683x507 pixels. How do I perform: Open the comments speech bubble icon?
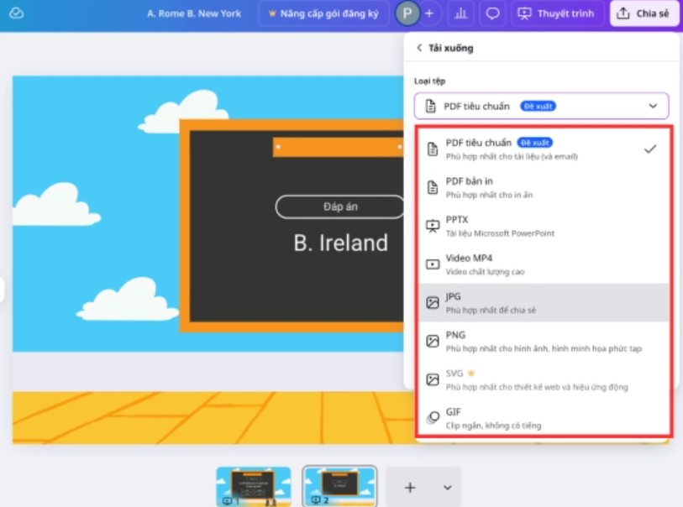point(493,13)
